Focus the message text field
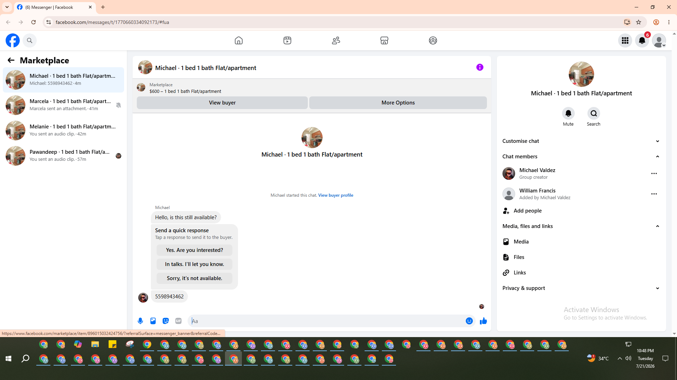677x380 pixels. [x=326, y=321]
